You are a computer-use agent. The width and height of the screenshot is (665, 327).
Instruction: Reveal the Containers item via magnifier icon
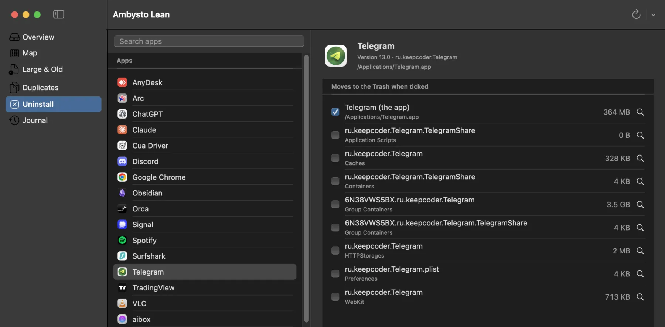coord(640,181)
